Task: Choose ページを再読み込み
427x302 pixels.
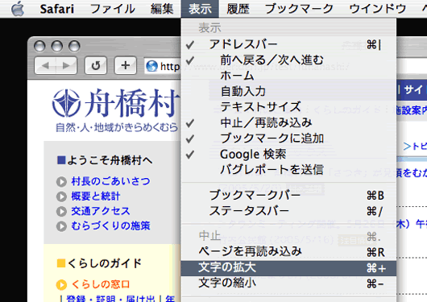Action: (x=288, y=252)
